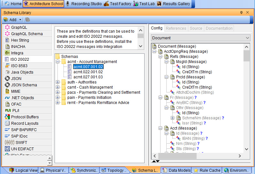Choose the JSON schema type
This screenshot has width=255, height=174.
27,79
